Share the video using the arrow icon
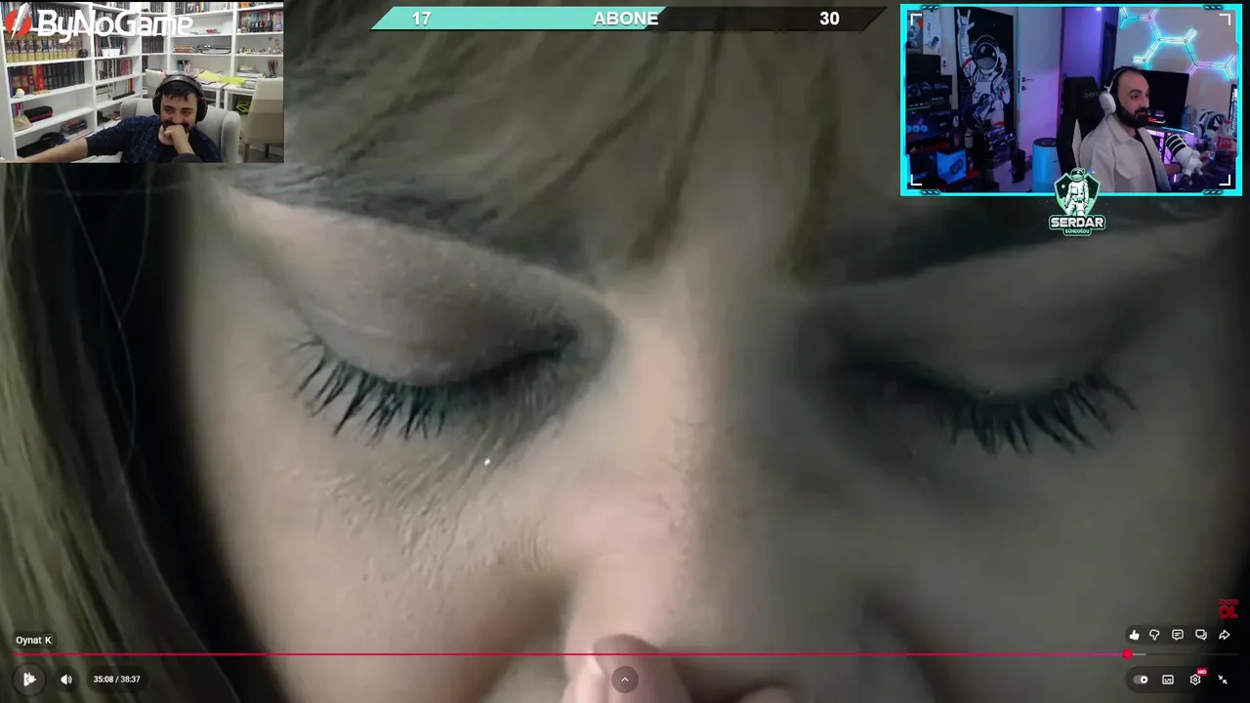The width and height of the screenshot is (1250, 703). (x=1225, y=636)
